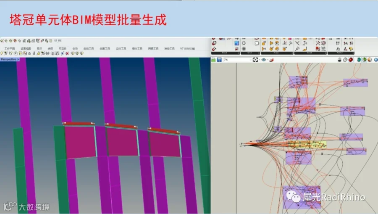Screen dimensions: 378x214
Task: Select the dark radial grid component in the Grid panel
Action: 244,48
